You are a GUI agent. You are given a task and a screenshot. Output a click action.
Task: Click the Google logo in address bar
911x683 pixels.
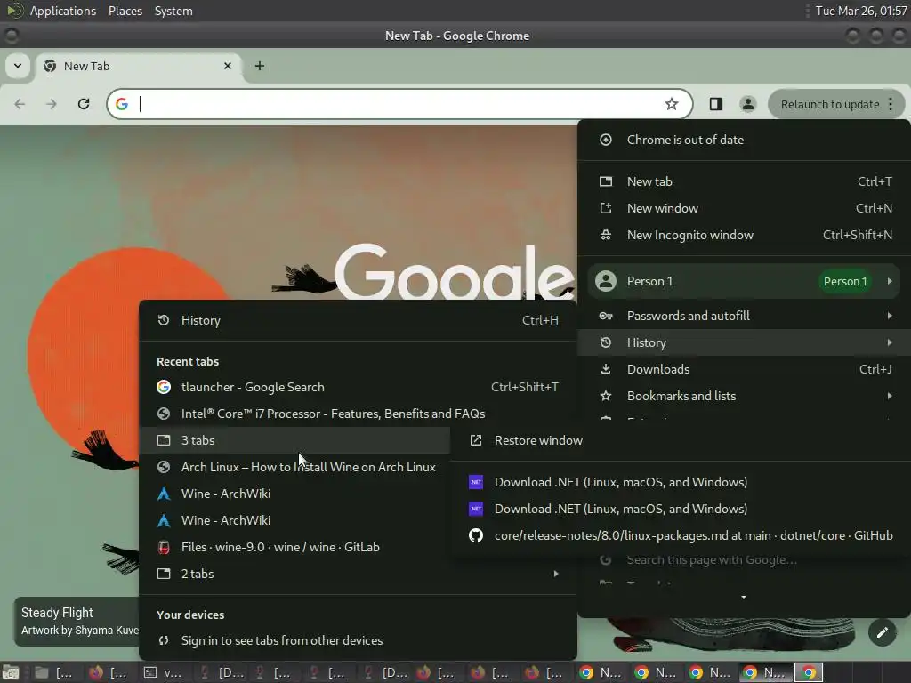point(121,104)
